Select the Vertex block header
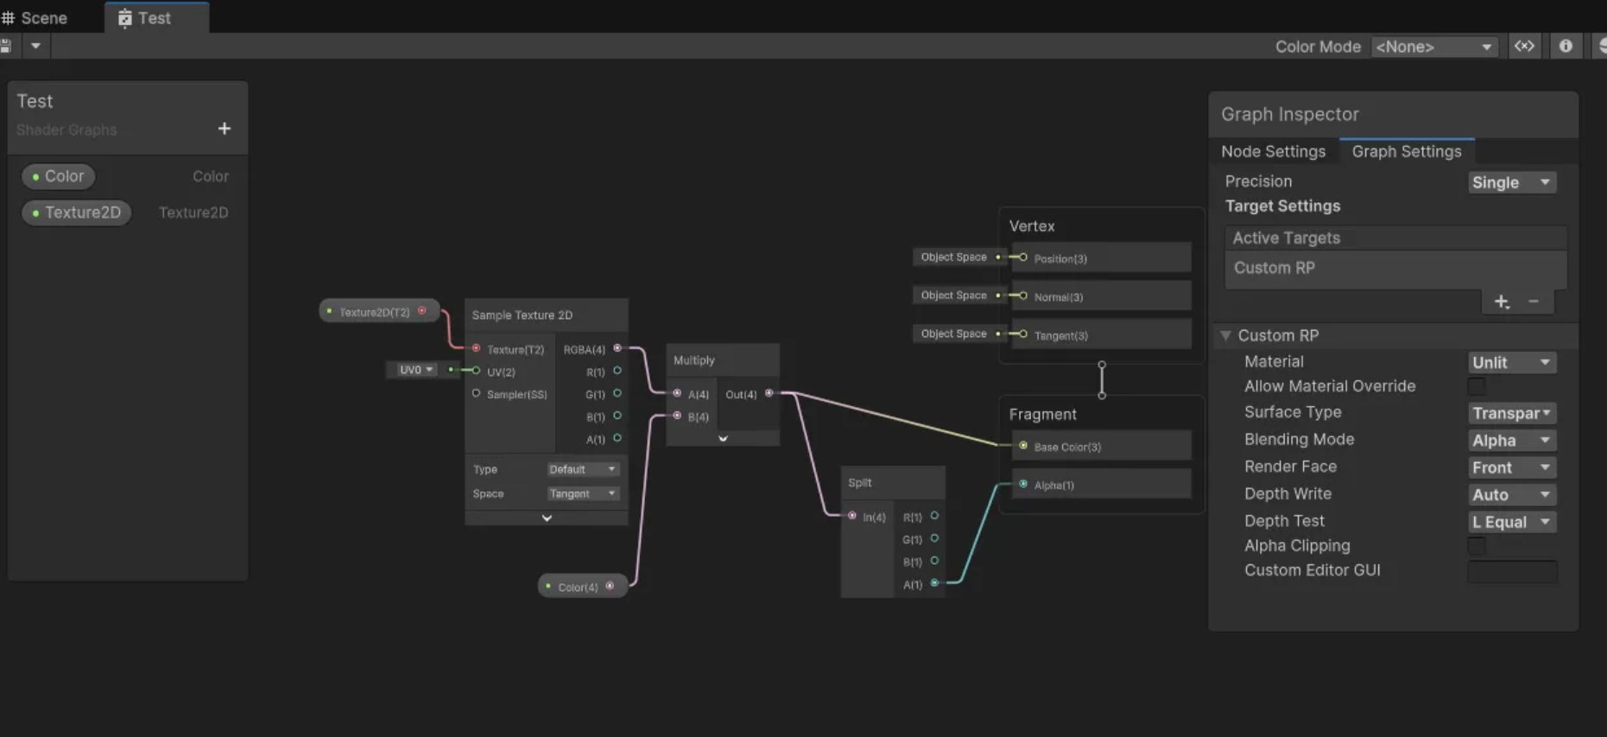Image resolution: width=1607 pixels, height=737 pixels. (1032, 226)
